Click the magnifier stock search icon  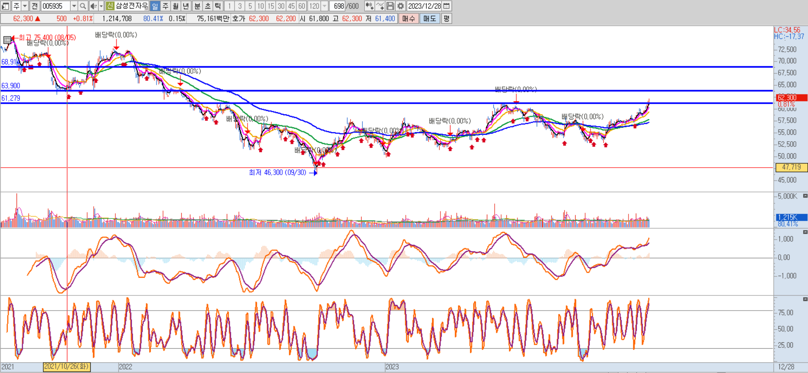click(x=83, y=6)
